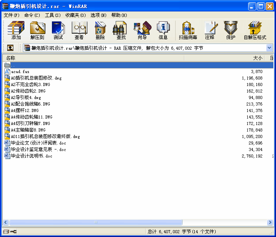Open the 查看 (View) tool
Screen dimensions: 276x237
click(x=79, y=31)
